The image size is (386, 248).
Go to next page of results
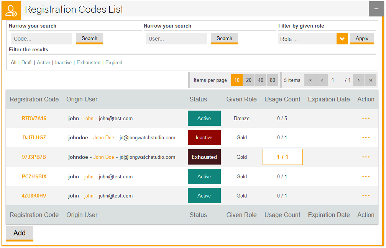pos(359,80)
